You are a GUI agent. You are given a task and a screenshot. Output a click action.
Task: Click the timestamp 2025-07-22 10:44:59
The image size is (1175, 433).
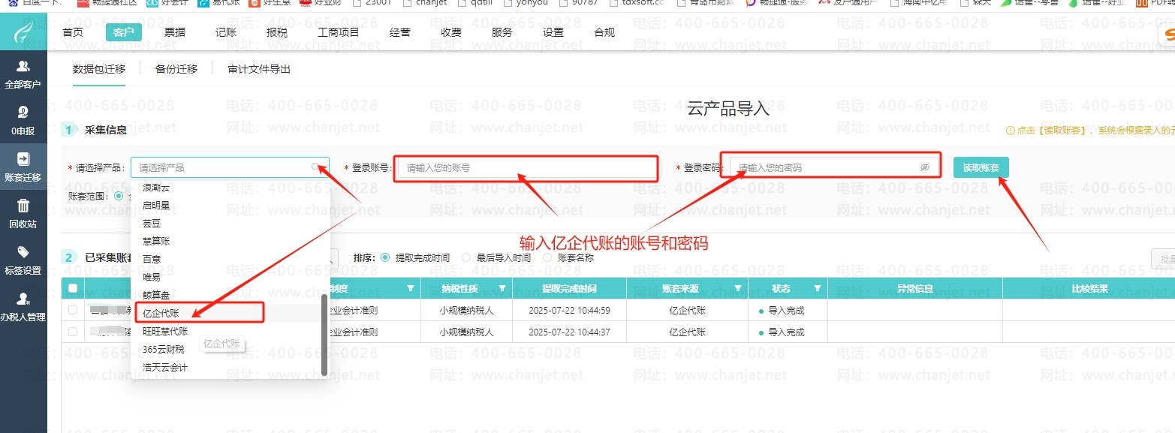tap(569, 311)
